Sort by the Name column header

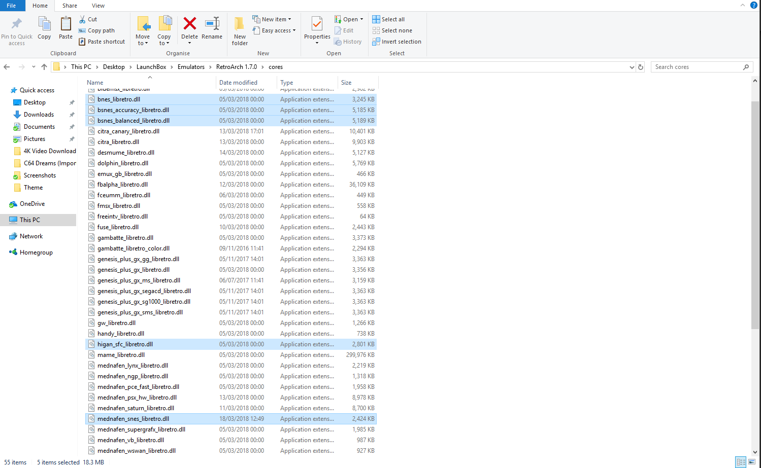click(150, 83)
